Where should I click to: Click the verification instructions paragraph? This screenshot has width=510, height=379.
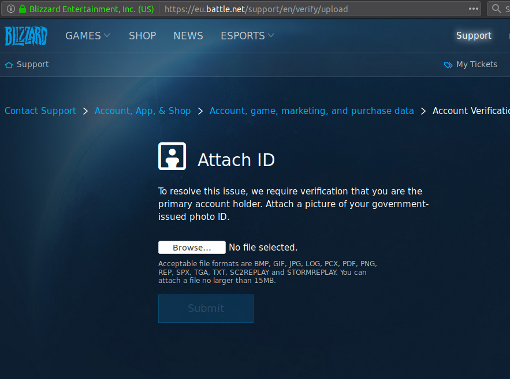tap(293, 204)
